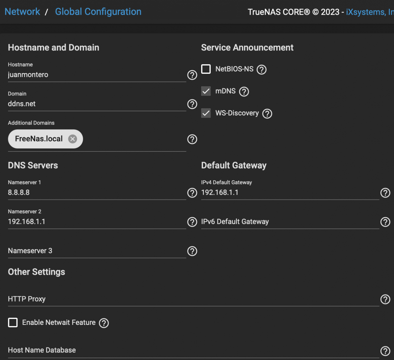394x360 pixels.
Task: Show help for WS-Discovery option
Action: pyautogui.click(x=267, y=114)
